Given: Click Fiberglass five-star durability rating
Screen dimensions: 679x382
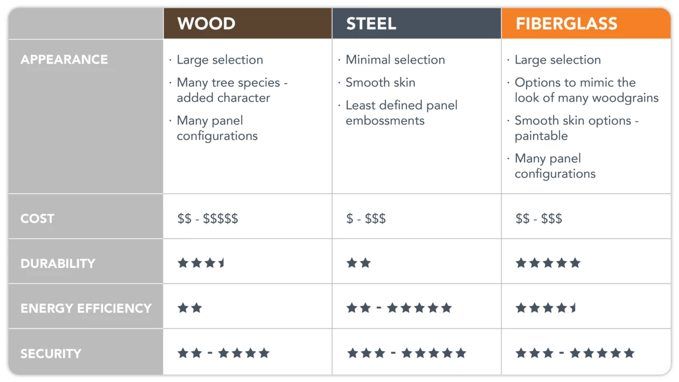Looking at the screenshot, I should click(x=548, y=263).
